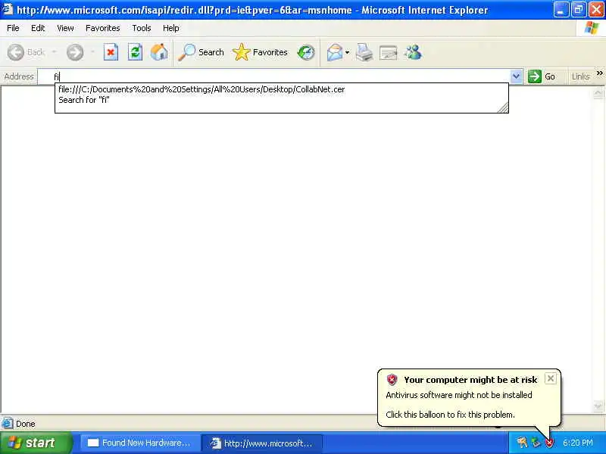
Task: Open the View menu
Action: [65, 28]
